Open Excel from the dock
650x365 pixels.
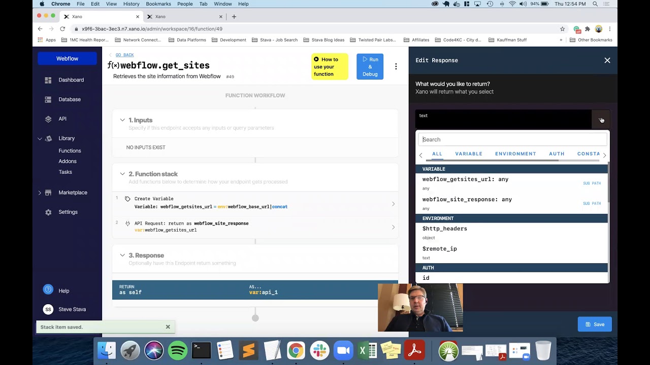pyautogui.click(x=367, y=350)
